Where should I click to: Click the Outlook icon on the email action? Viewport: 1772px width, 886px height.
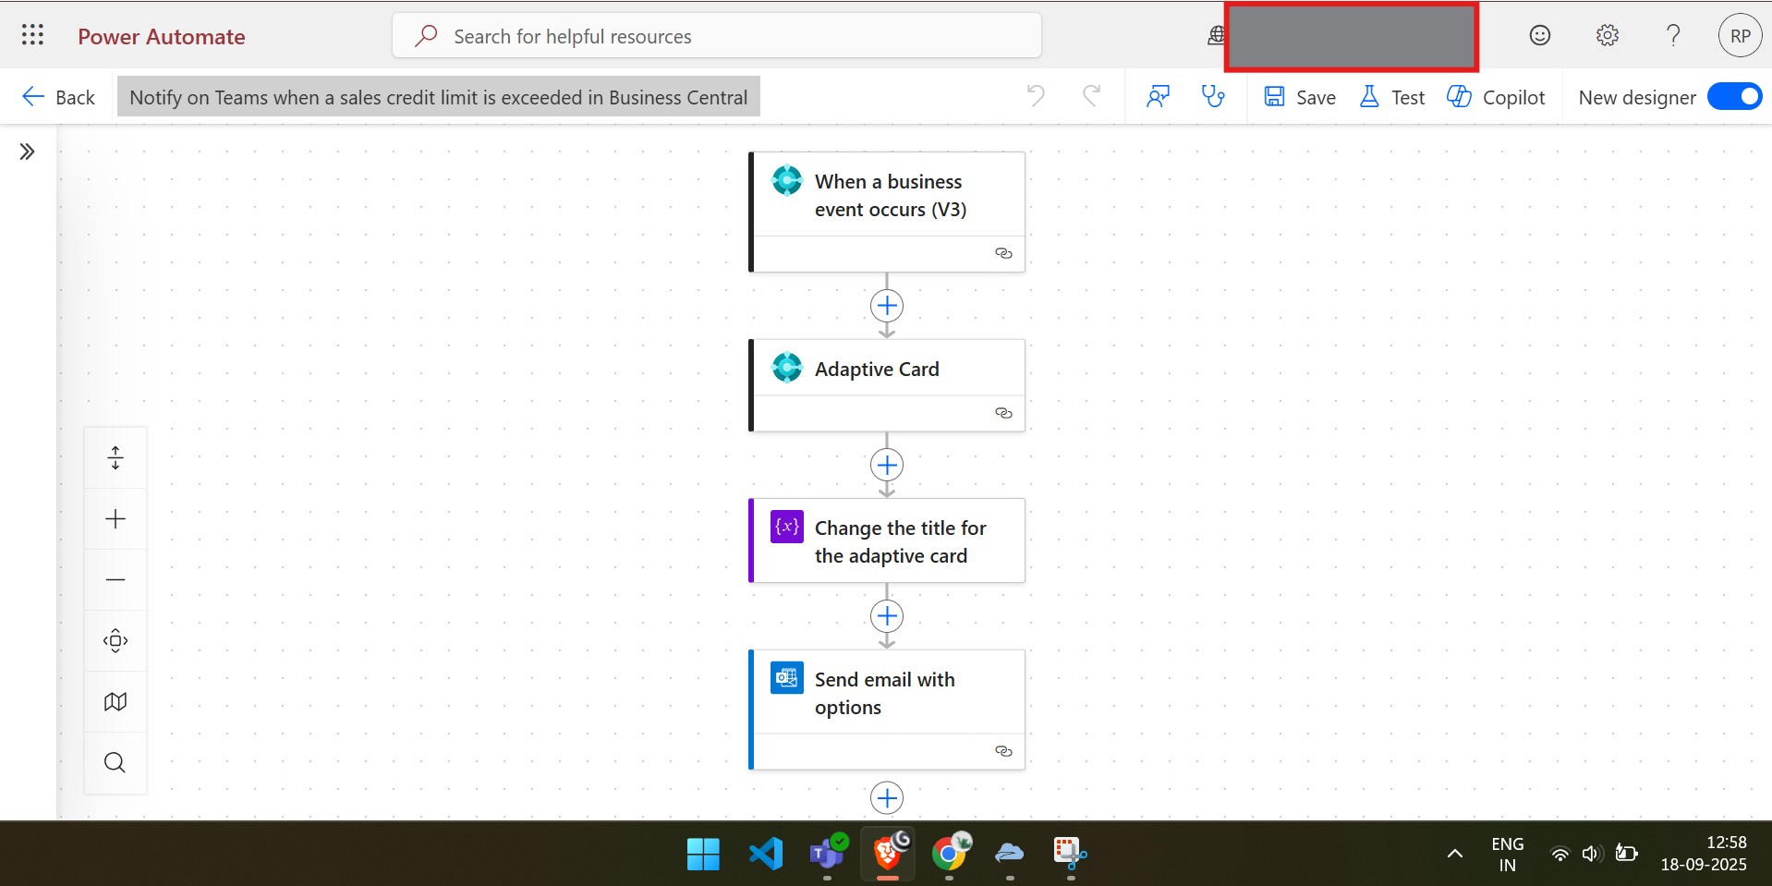[x=787, y=678]
